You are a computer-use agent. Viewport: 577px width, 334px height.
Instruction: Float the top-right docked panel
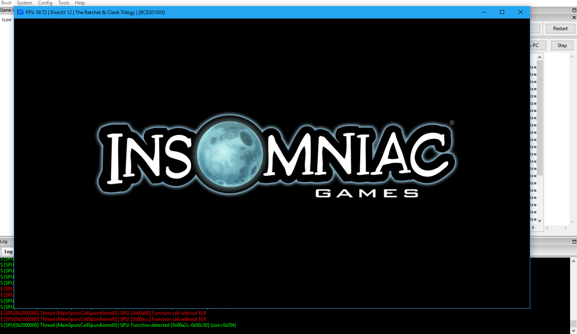tap(574, 10)
